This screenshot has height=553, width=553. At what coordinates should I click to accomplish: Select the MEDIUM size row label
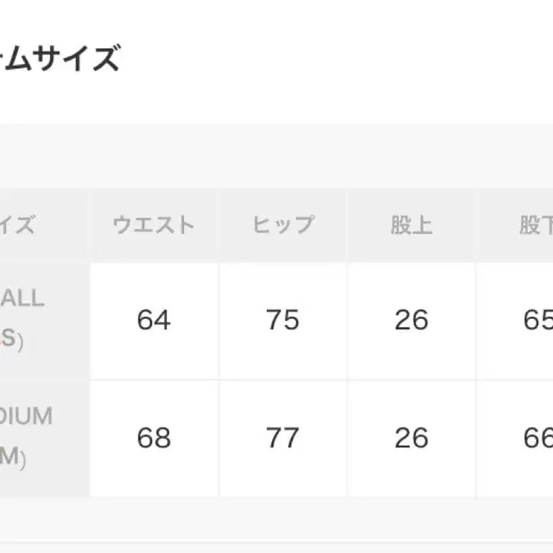point(27,416)
